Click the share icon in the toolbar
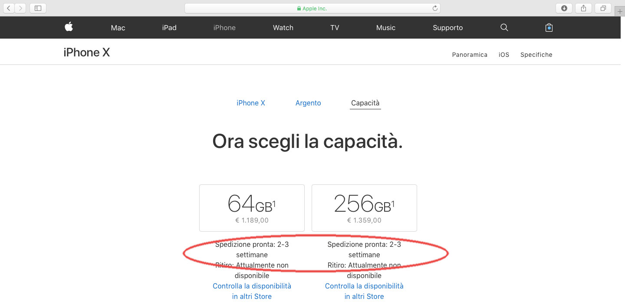The image size is (625, 308). (583, 8)
